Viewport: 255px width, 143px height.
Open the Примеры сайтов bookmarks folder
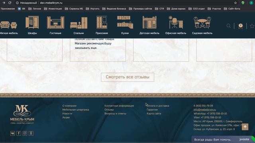[x=141, y=9]
